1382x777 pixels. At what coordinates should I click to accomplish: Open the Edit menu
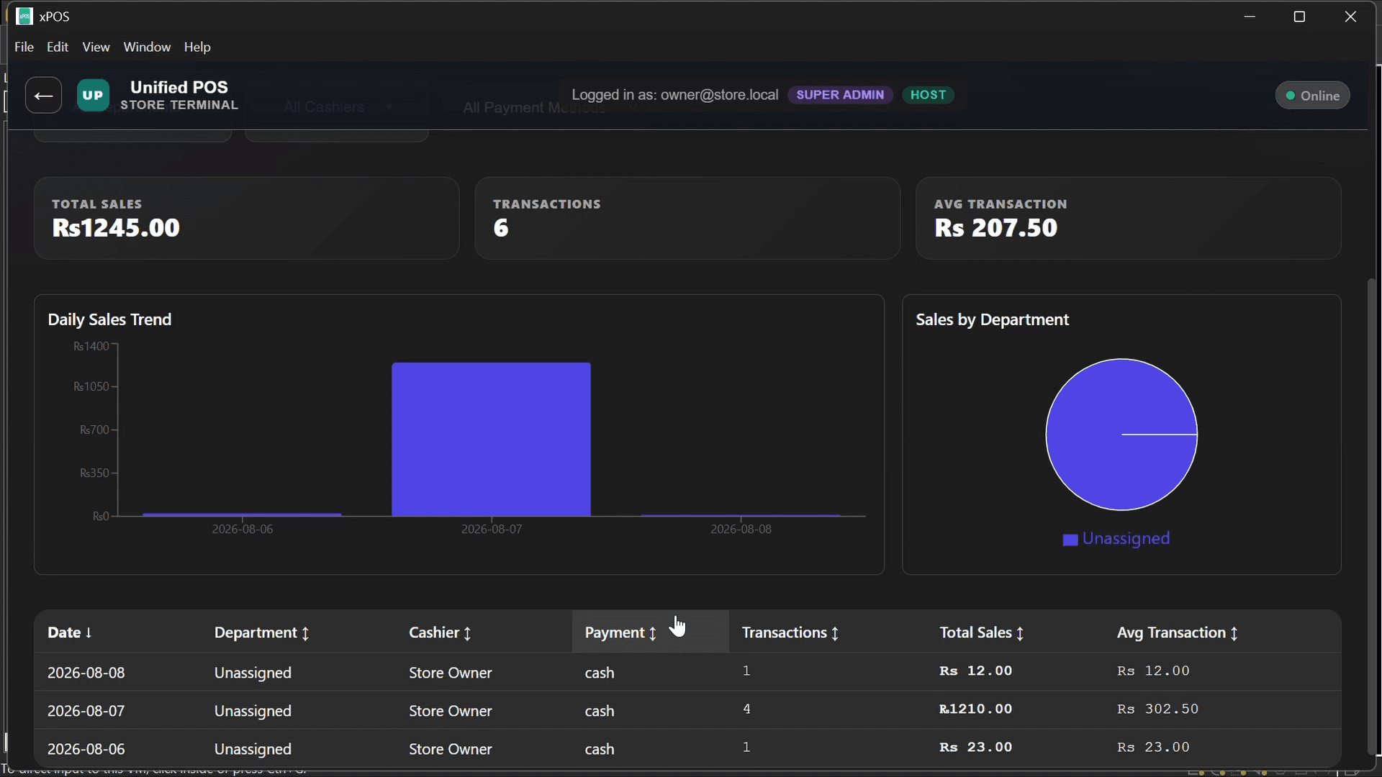tap(58, 47)
